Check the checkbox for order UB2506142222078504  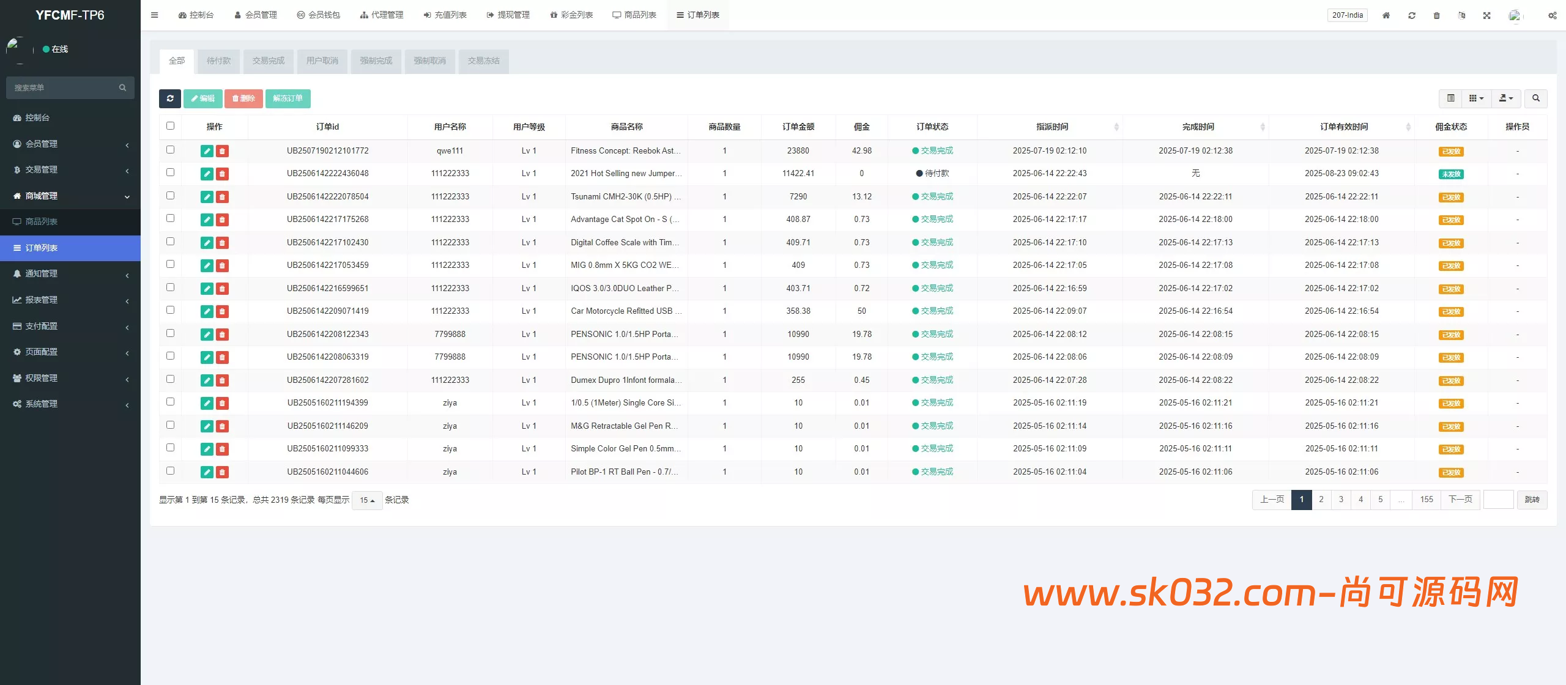pos(170,196)
